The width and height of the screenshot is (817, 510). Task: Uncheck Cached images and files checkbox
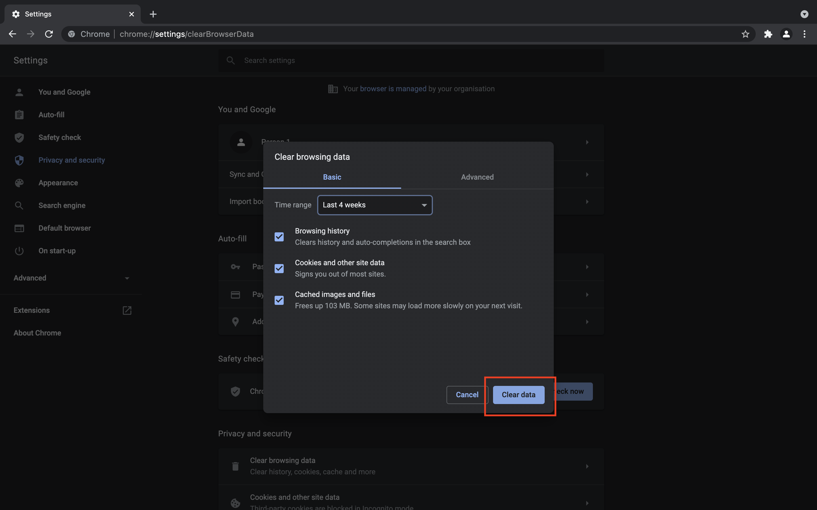(x=279, y=300)
